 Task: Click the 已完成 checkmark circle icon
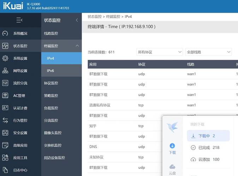[193, 147]
